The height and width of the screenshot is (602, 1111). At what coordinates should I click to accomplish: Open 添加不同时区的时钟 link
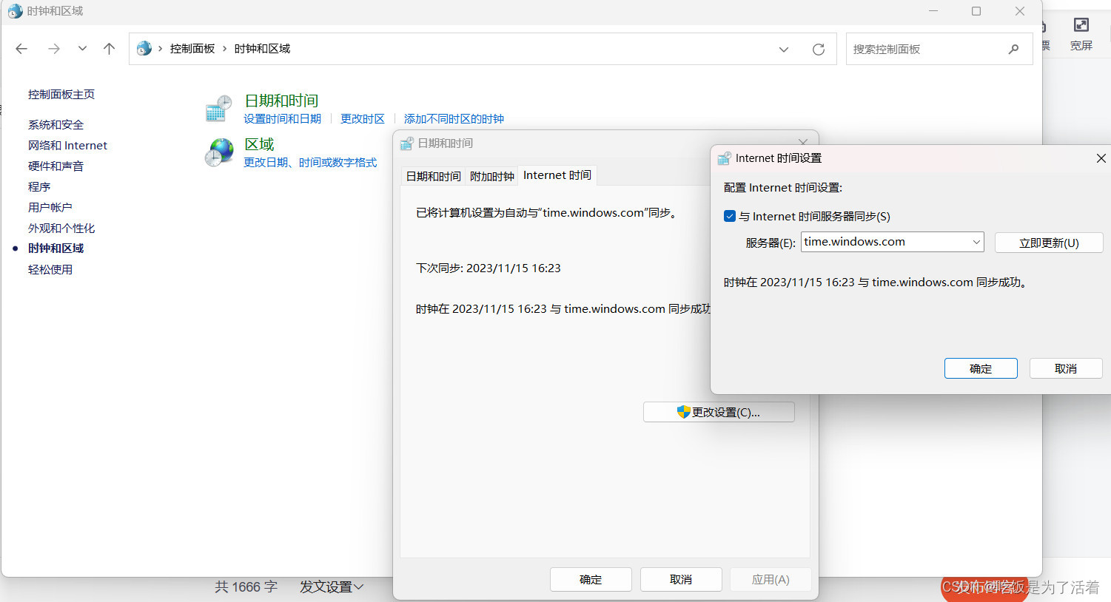pos(454,119)
